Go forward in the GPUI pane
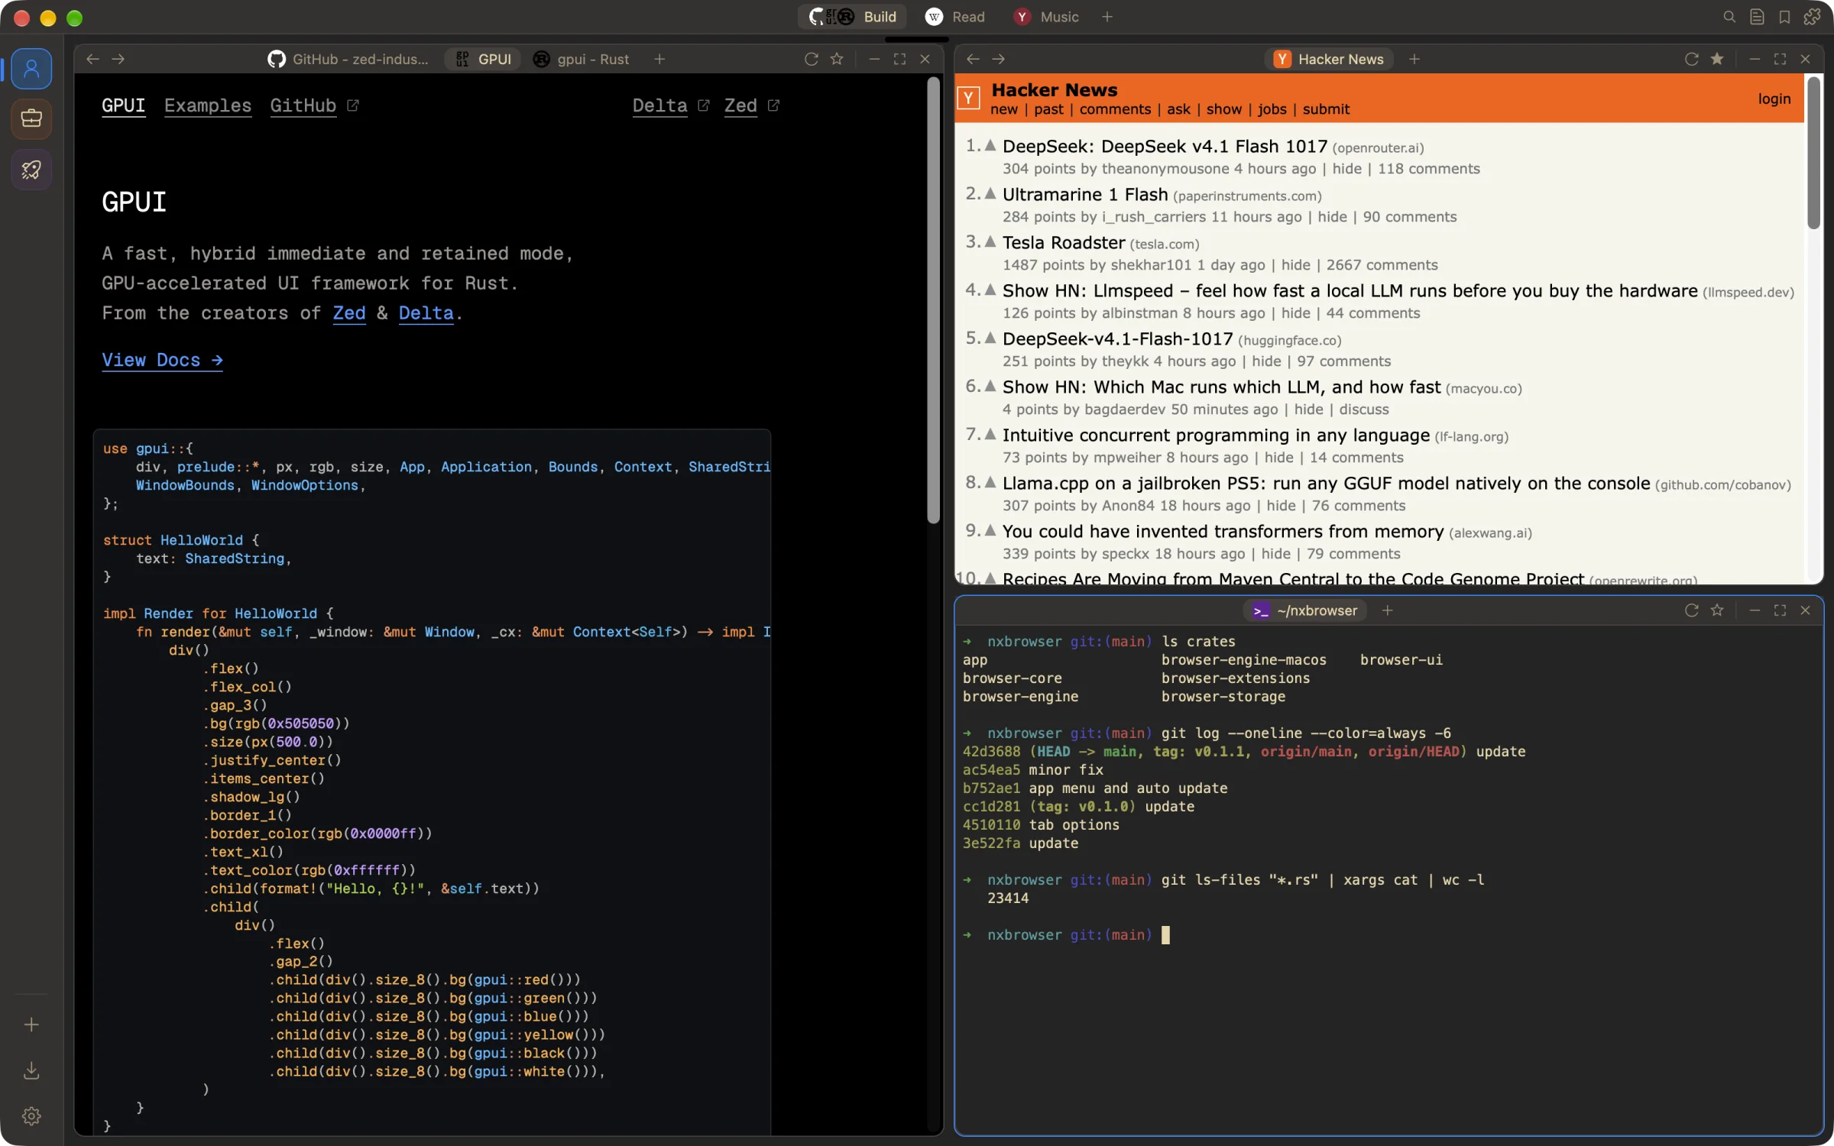 118,59
